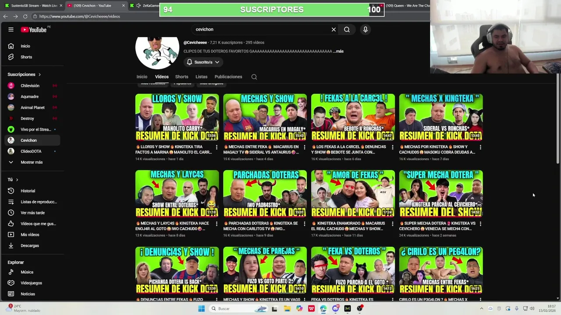Open Chilevisión subscription channel
This screenshot has height=315, width=561.
point(30,86)
